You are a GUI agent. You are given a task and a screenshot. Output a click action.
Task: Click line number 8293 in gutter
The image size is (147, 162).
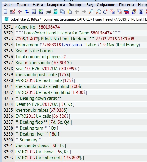coord(8,158)
